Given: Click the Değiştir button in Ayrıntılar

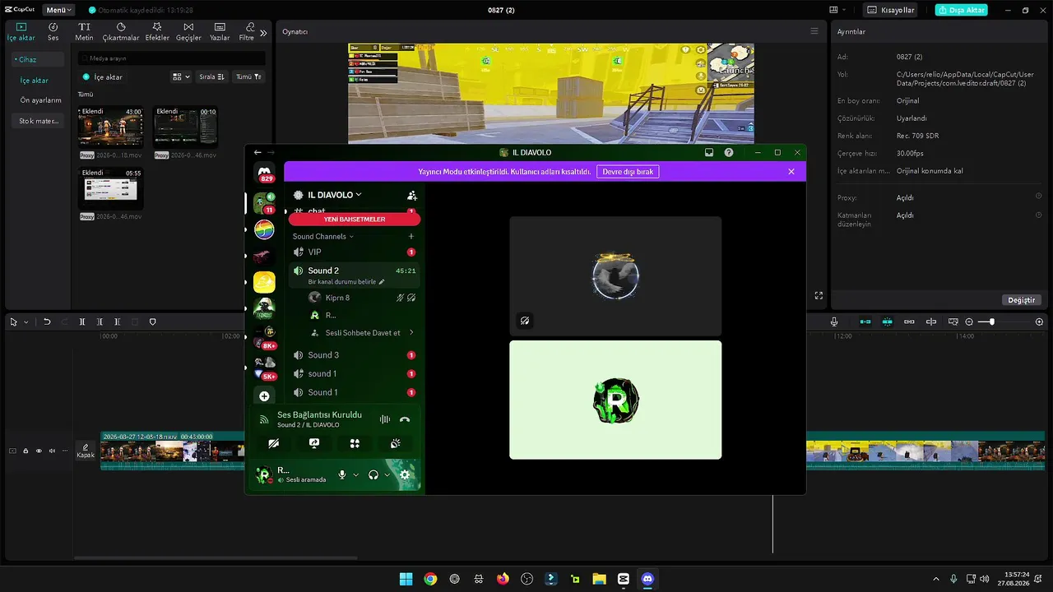Looking at the screenshot, I should [1022, 300].
